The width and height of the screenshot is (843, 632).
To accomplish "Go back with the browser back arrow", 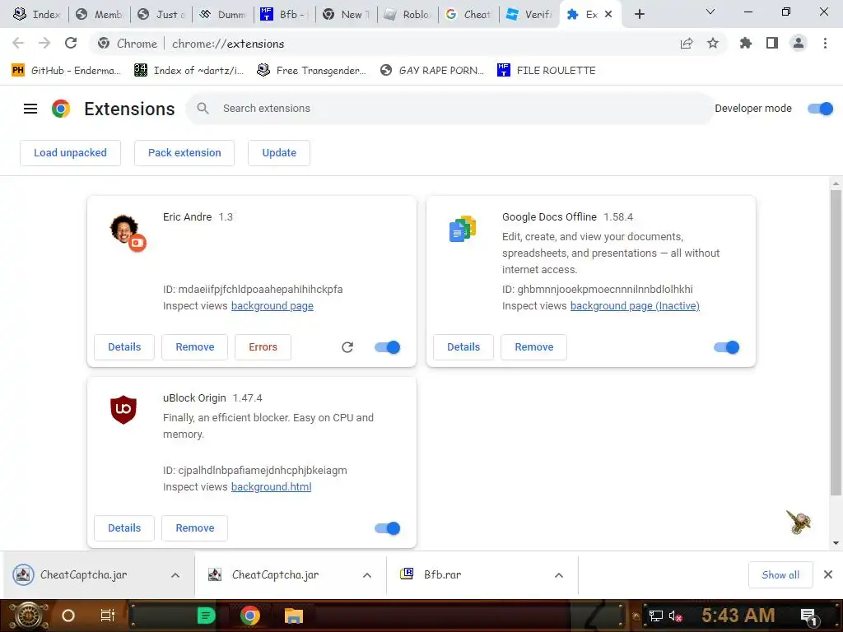I will tap(18, 43).
